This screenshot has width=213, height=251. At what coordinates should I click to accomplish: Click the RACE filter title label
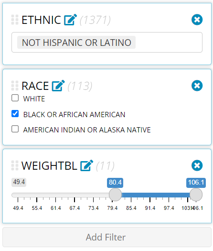click(35, 86)
